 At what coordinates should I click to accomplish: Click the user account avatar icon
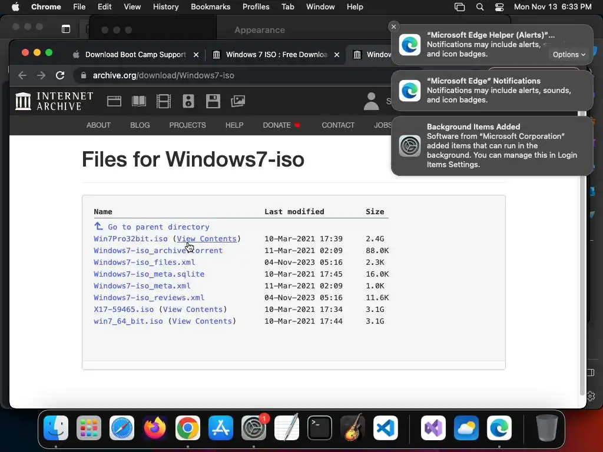point(371,101)
